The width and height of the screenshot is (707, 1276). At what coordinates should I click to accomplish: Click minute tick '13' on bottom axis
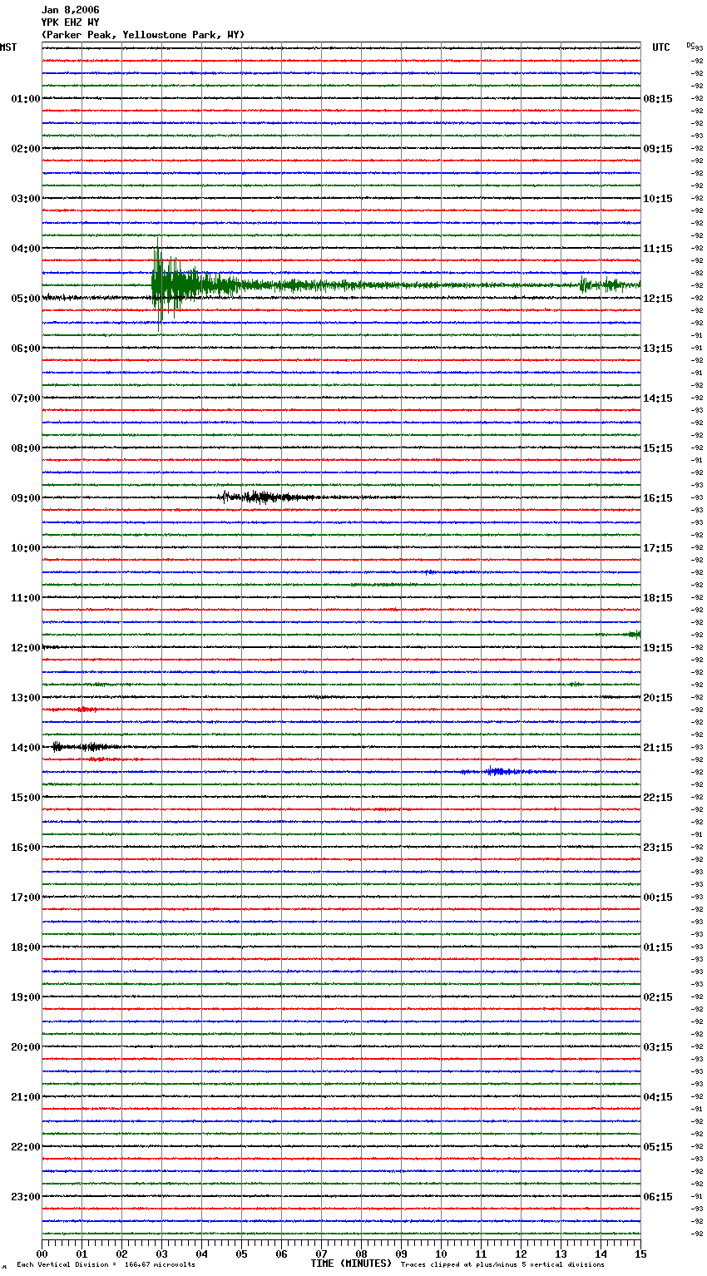(x=561, y=1254)
